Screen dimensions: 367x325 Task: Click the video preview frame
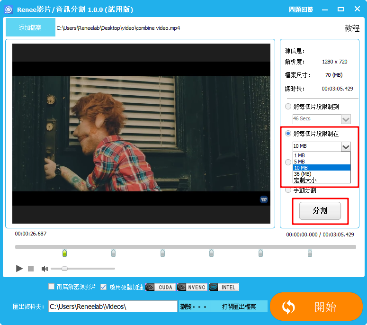pos(141,134)
